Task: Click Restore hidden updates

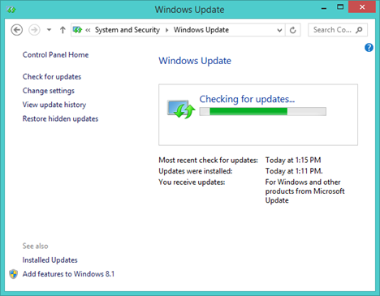Action: click(x=60, y=118)
